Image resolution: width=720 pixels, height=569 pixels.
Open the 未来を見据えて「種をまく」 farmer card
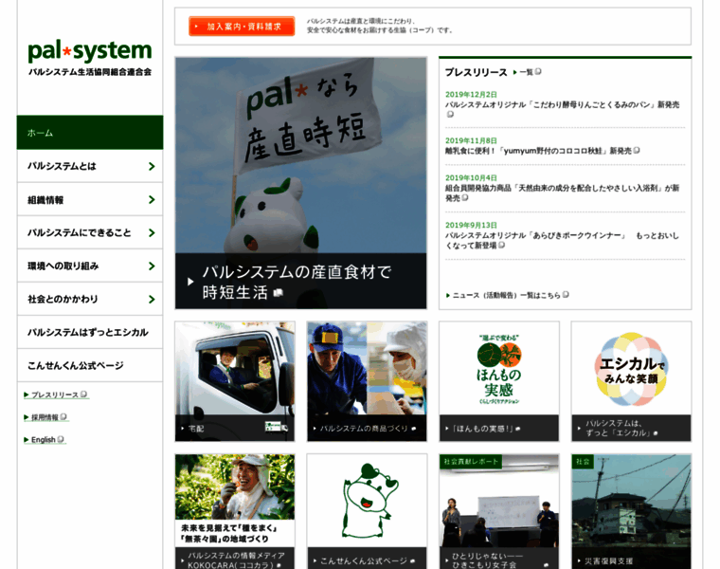pos(235,501)
